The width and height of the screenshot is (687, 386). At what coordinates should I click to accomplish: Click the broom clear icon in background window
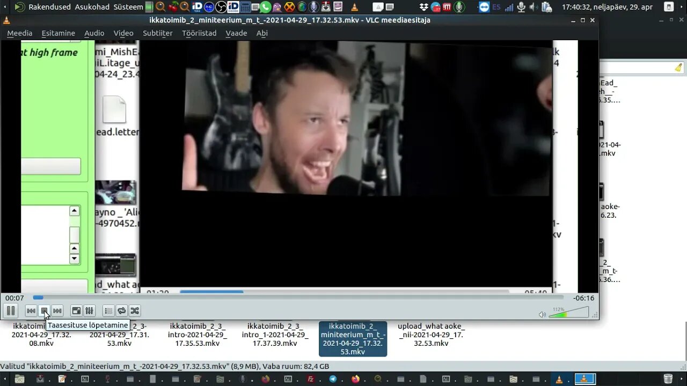678,68
